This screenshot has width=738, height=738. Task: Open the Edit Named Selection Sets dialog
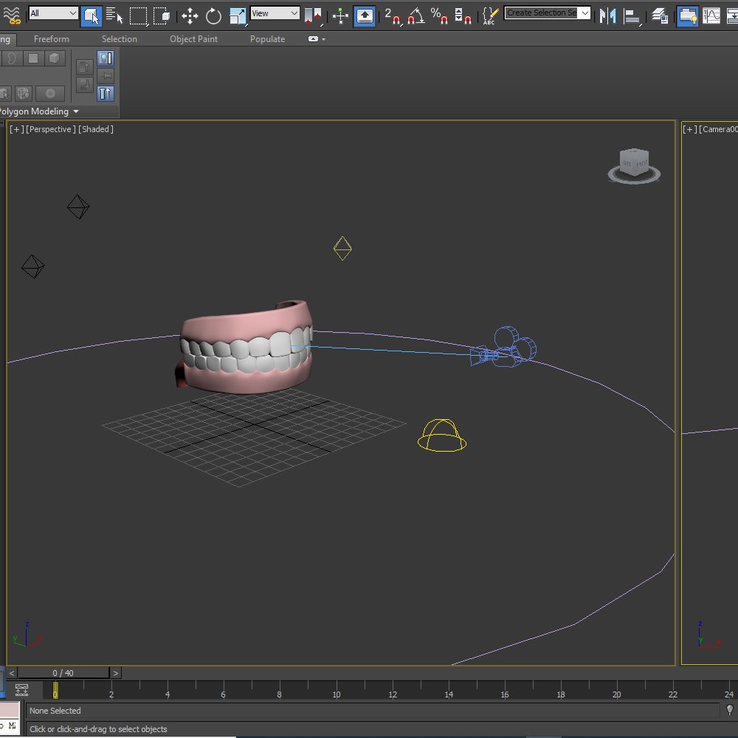pyautogui.click(x=489, y=14)
